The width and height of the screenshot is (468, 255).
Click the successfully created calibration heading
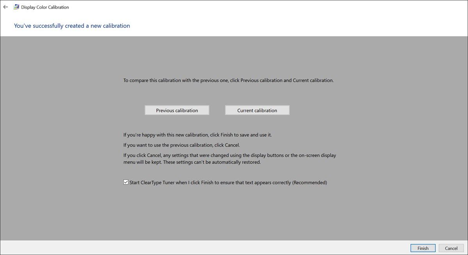pos(72,25)
